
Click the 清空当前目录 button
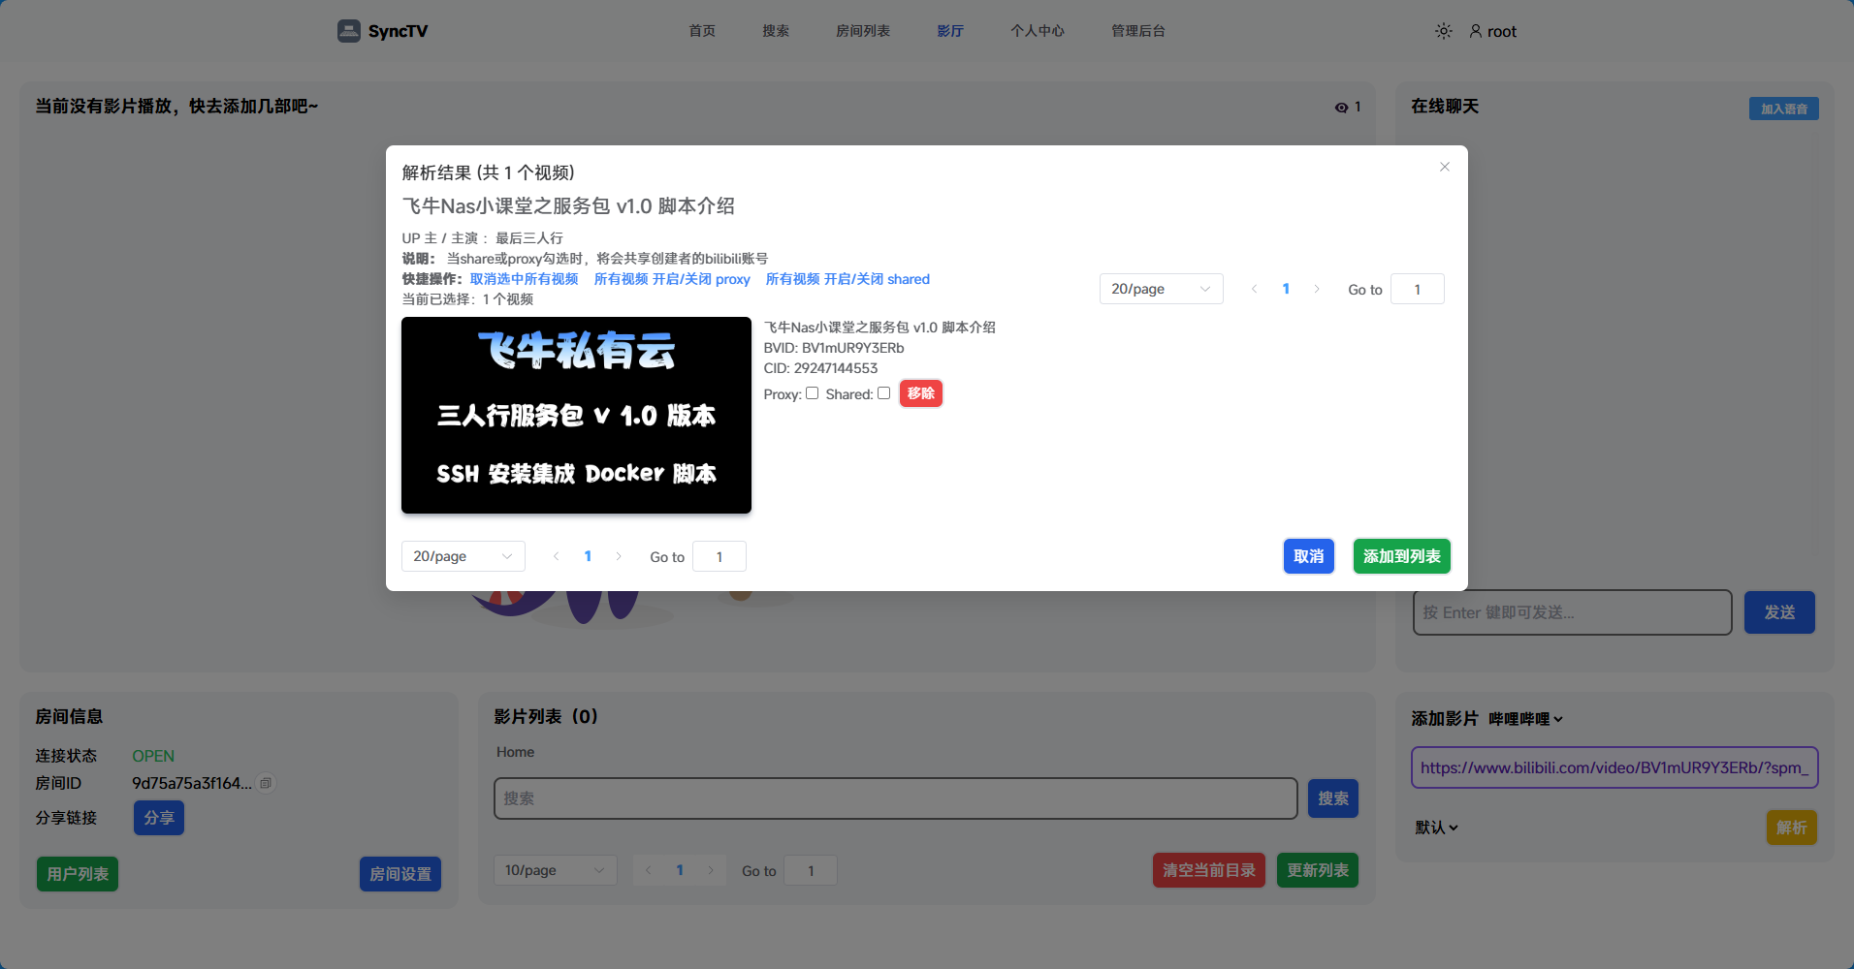tap(1209, 870)
